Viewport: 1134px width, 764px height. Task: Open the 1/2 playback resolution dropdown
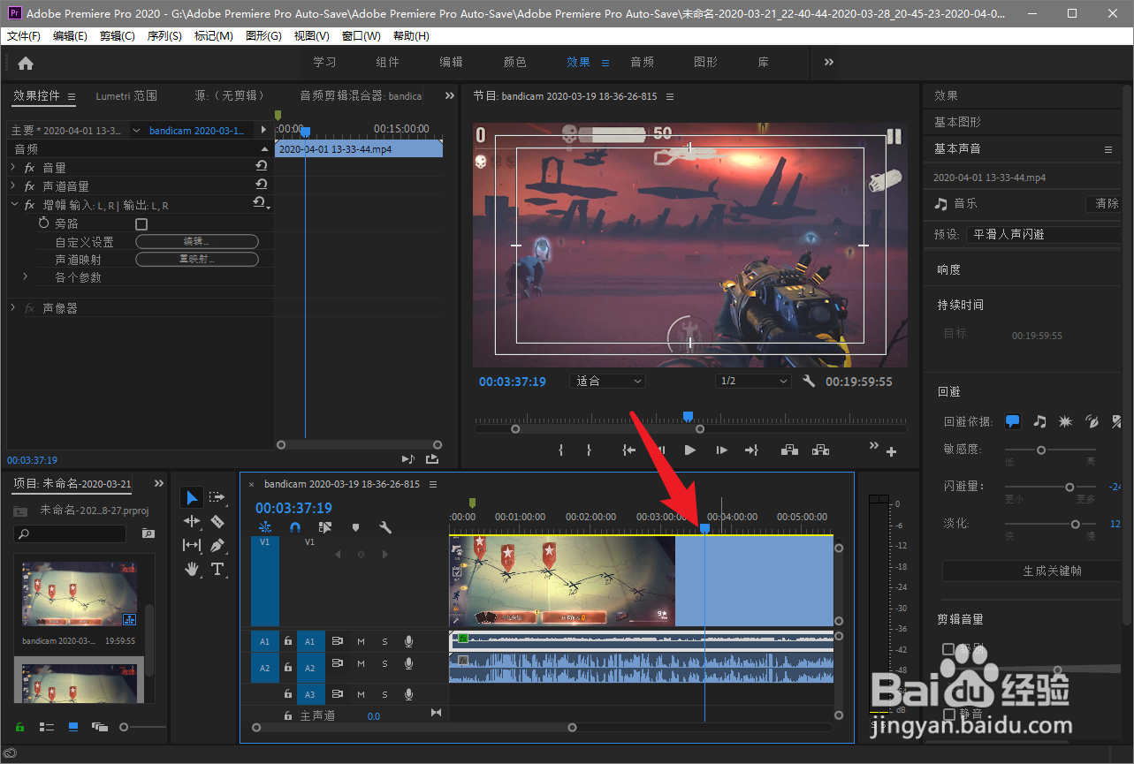[x=753, y=382]
